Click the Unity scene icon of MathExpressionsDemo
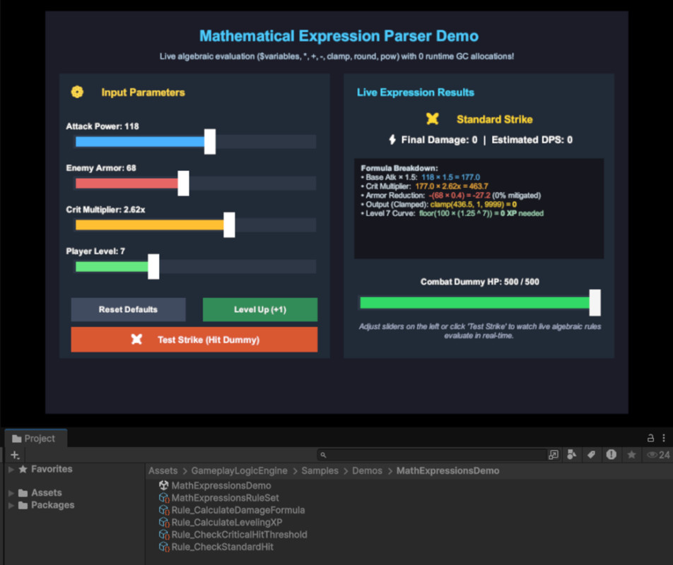Viewport: 673px width, 565px height. 163,485
